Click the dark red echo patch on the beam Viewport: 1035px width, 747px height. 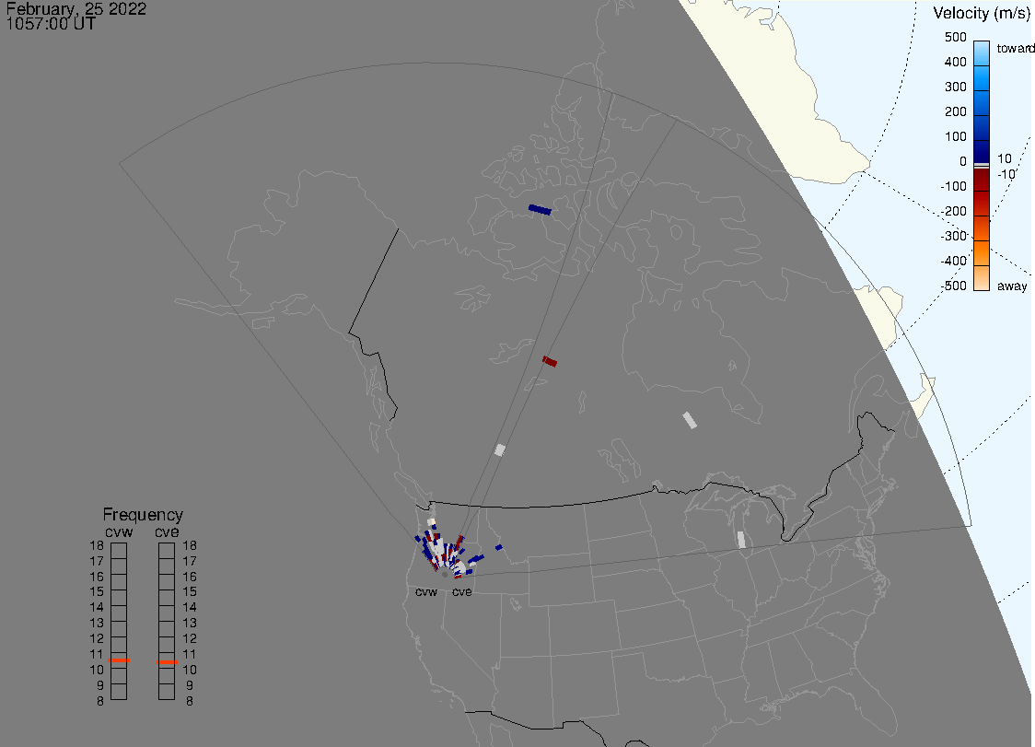(x=550, y=361)
